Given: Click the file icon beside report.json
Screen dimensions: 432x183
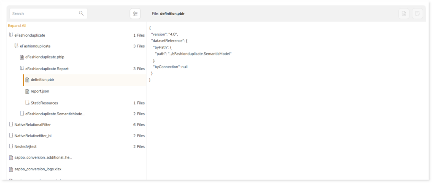Looking at the screenshot, I should click(27, 91).
